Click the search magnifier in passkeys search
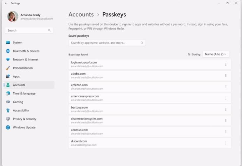 [x=142, y=43]
